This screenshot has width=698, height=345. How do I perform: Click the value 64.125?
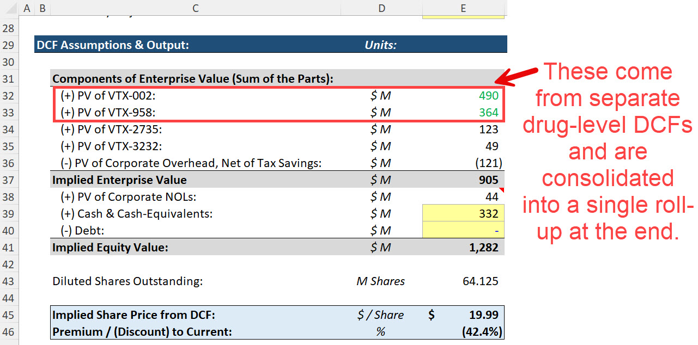click(481, 281)
